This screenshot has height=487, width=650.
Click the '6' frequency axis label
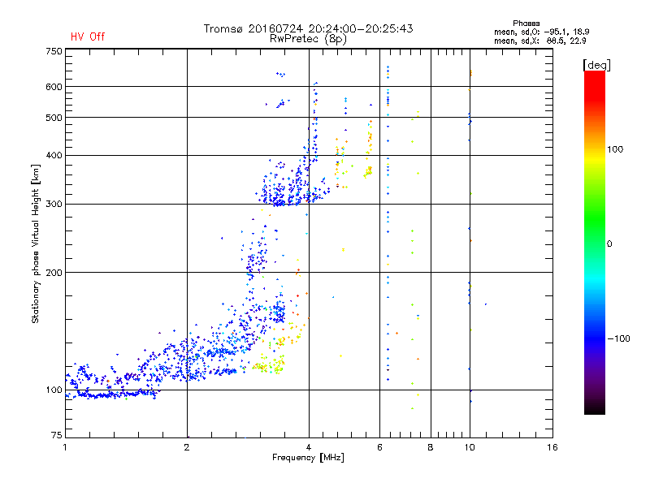pyautogui.click(x=379, y=447)
